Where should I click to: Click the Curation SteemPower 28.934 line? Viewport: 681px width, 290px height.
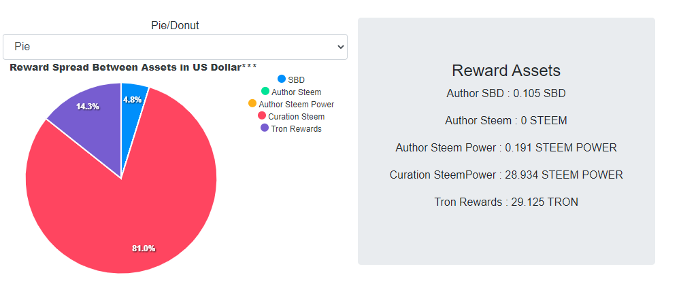[x=506, y=175]
